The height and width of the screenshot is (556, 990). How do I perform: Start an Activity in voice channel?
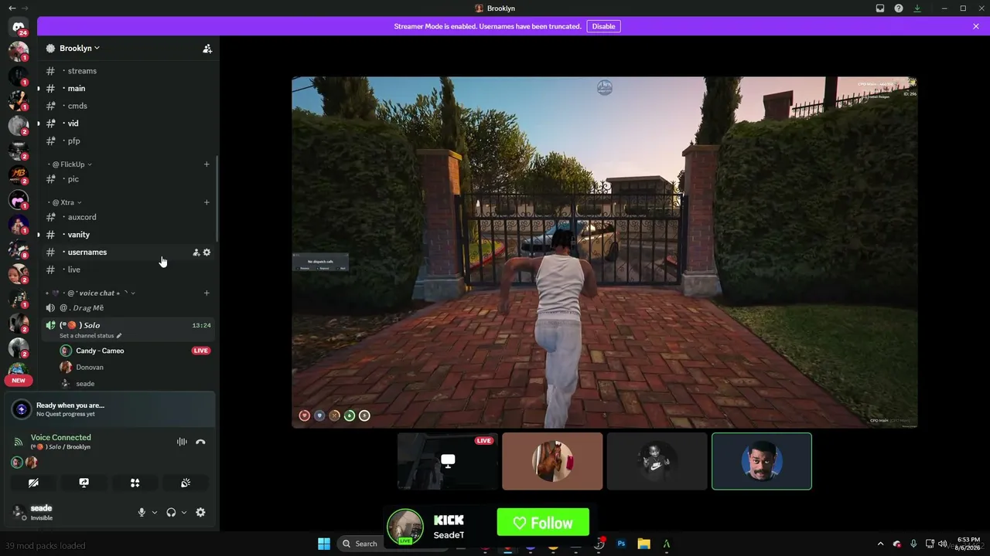(x=135, y=483)
